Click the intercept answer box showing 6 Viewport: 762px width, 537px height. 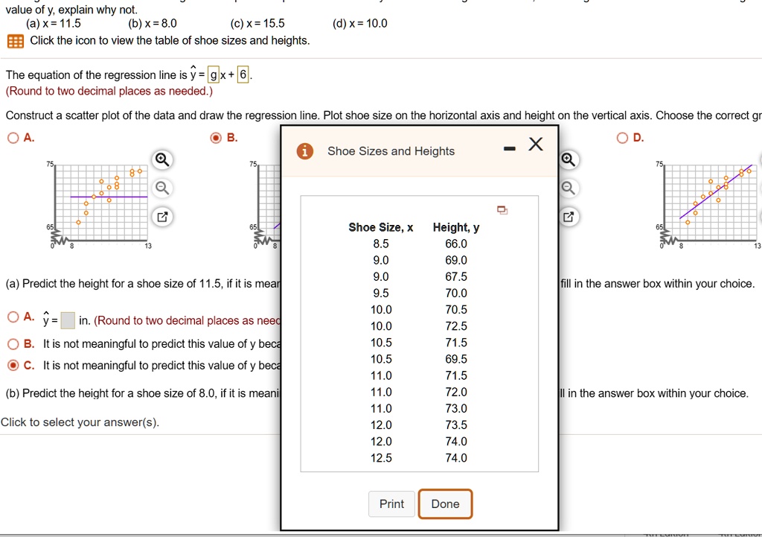(242, 74)
